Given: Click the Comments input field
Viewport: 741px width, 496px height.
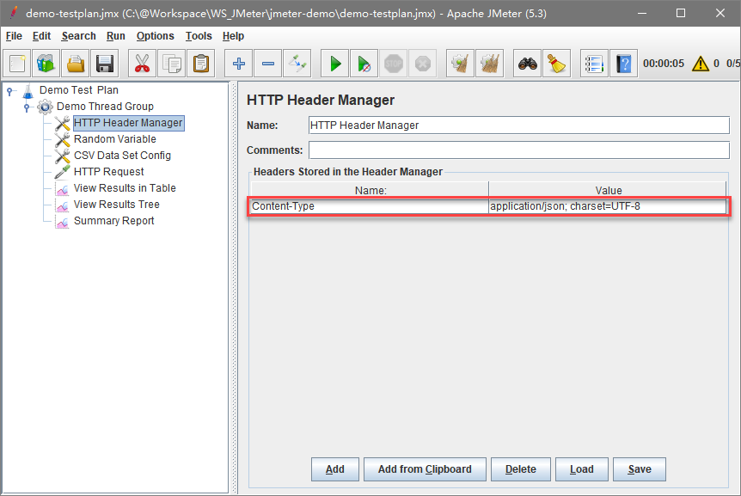Looking at the screenshot, I should (519, 150).
